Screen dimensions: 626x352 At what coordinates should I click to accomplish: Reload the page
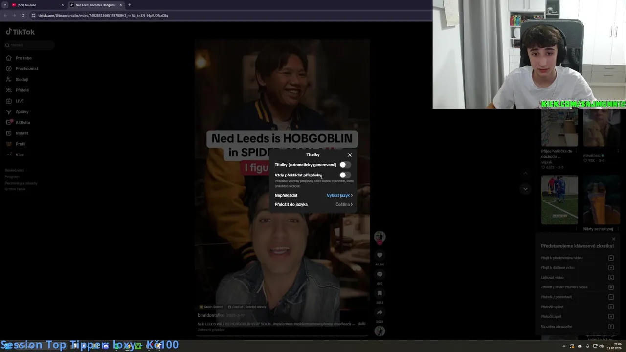[x=22, y=15]
